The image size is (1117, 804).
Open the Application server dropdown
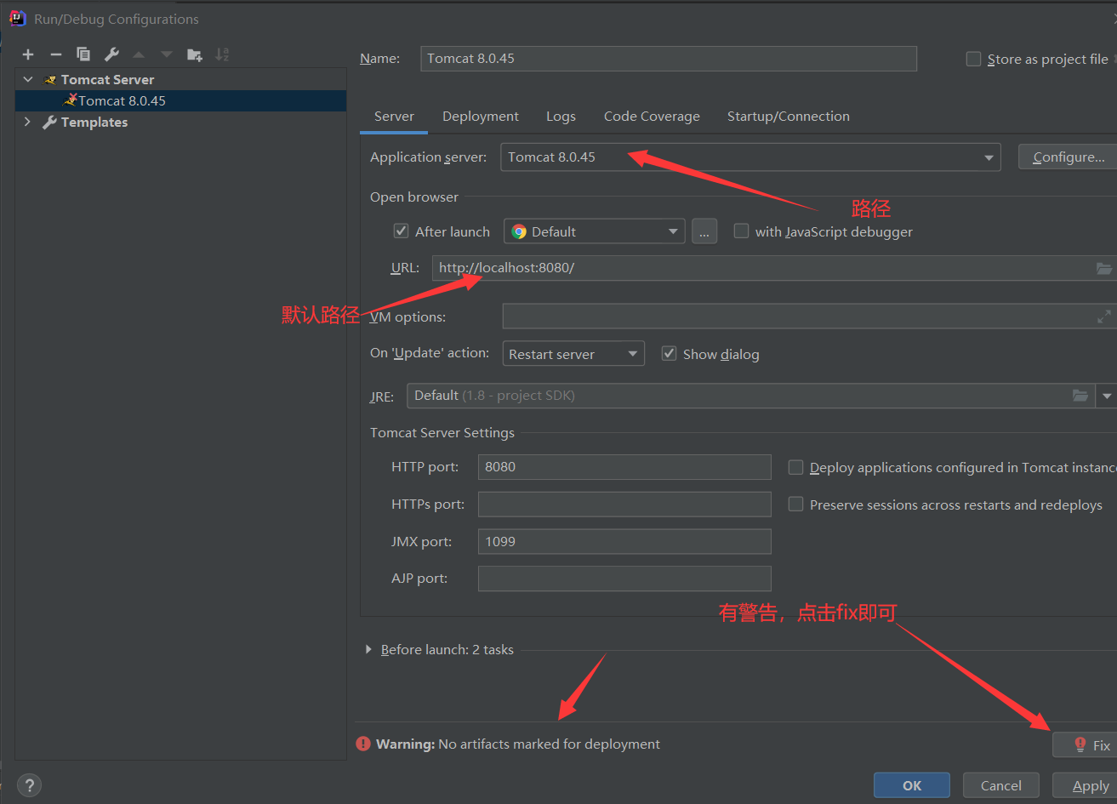pyautogui.click(x=750, y=157)
